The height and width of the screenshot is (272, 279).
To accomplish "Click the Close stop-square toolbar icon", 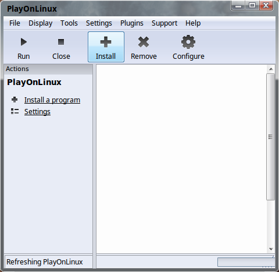I will point(61,42).
